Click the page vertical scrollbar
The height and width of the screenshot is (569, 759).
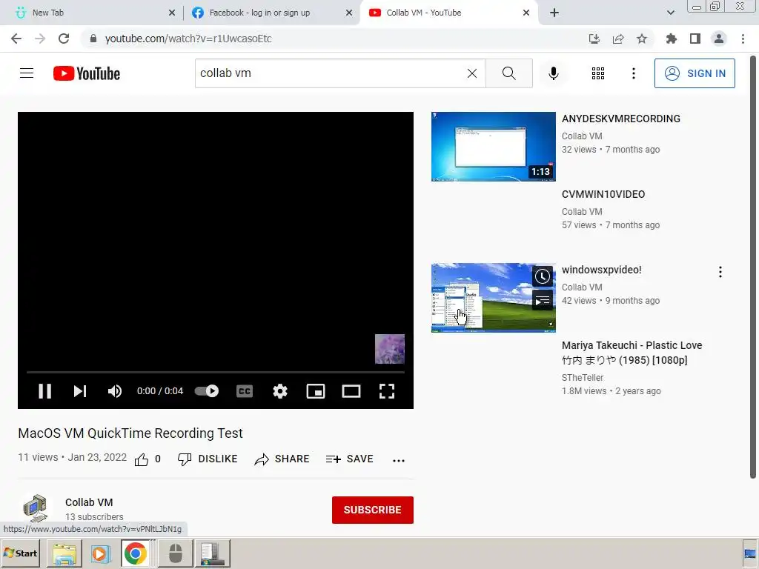(753, 266)
